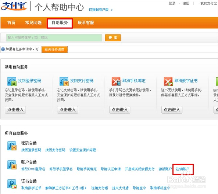Click 取消手机宝令 link
218x194 pixels.
tap(160, 188)
